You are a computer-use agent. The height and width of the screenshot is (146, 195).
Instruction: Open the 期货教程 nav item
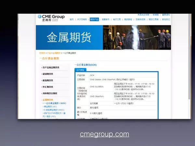tap(128, 19)
